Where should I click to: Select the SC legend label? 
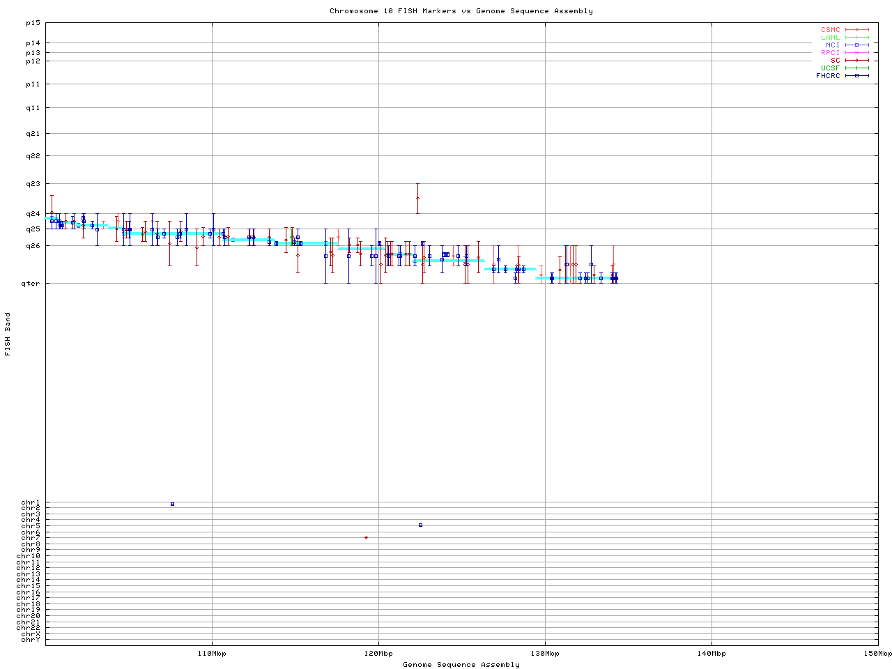click(x=835, y=61)
